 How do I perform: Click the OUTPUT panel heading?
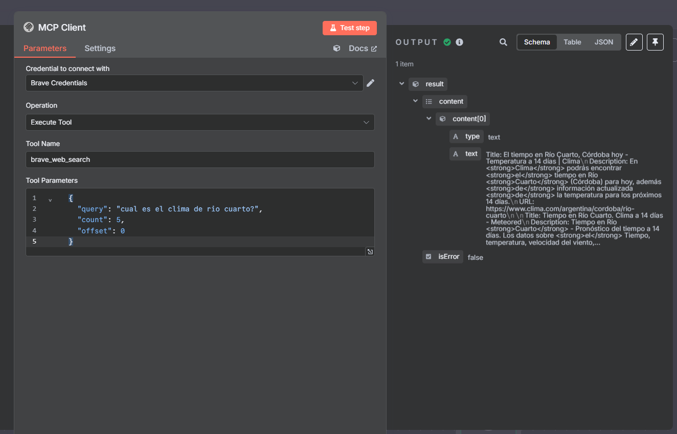tap(417, 42)
